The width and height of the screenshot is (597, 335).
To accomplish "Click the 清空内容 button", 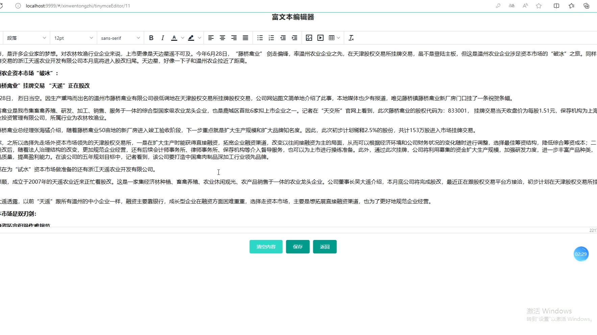I will coord(266,247).
